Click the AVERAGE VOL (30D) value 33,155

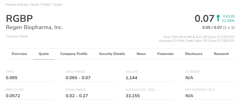(x=133, y=96)
